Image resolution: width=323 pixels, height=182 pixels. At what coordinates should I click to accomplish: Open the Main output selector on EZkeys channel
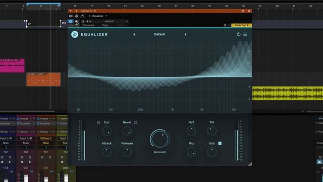click(x=46, y=143)
